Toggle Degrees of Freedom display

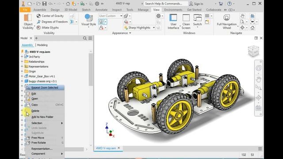pyautogui.click(x=52, y=22)
